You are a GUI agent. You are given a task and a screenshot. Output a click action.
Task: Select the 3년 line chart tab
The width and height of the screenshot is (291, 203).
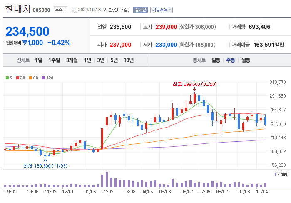(101, 60)
